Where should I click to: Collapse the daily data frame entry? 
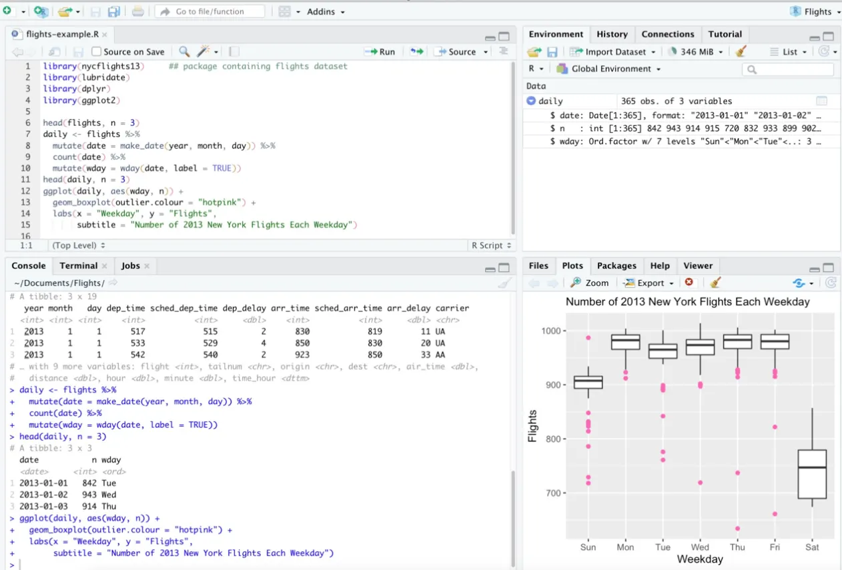point(531,101)
